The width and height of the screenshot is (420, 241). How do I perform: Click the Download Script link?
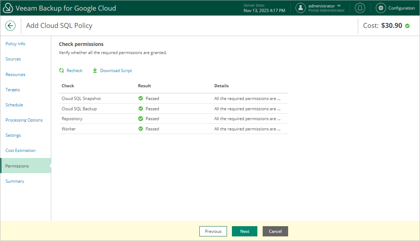coord(116,71)
